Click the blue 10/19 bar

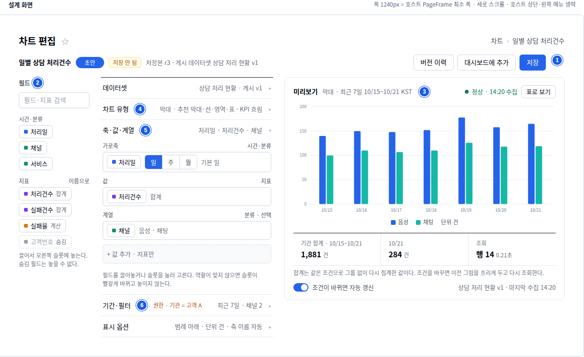[x=462, y=161]
